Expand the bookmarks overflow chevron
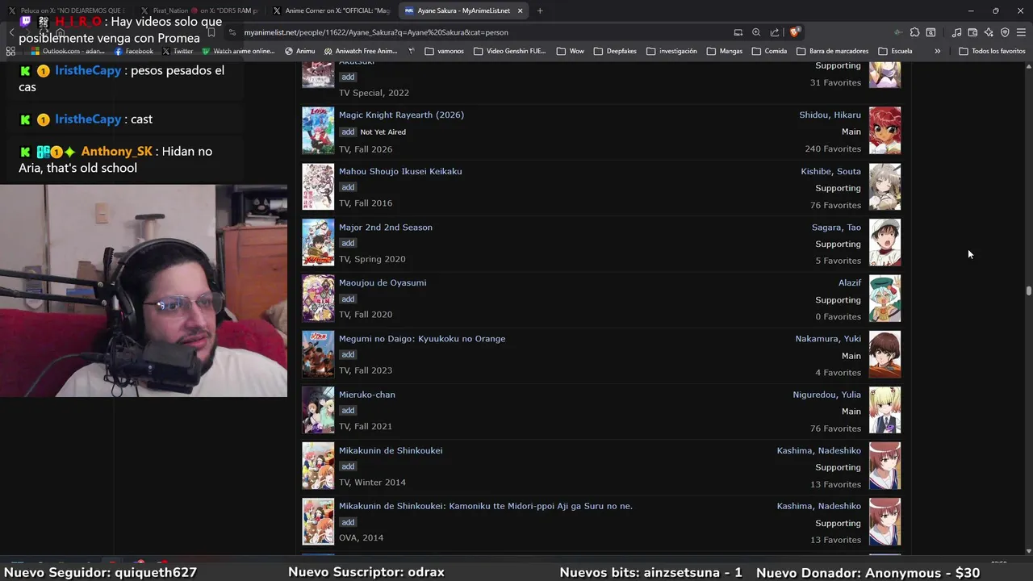This screenshot has width=1033, height=581. [x=937, y=51]
